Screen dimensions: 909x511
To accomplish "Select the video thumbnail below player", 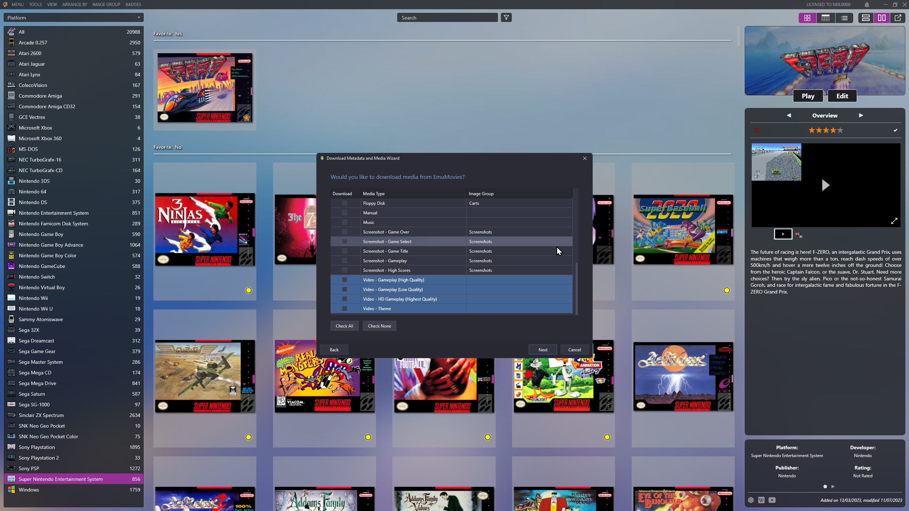I will pyautogui.click(x=783, y=234).
